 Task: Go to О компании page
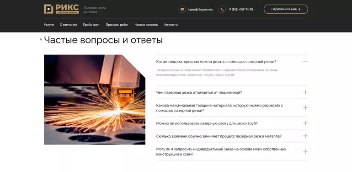click(68, 25)
